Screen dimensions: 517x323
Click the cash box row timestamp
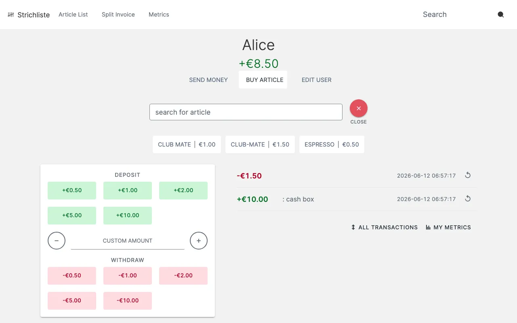426,199
